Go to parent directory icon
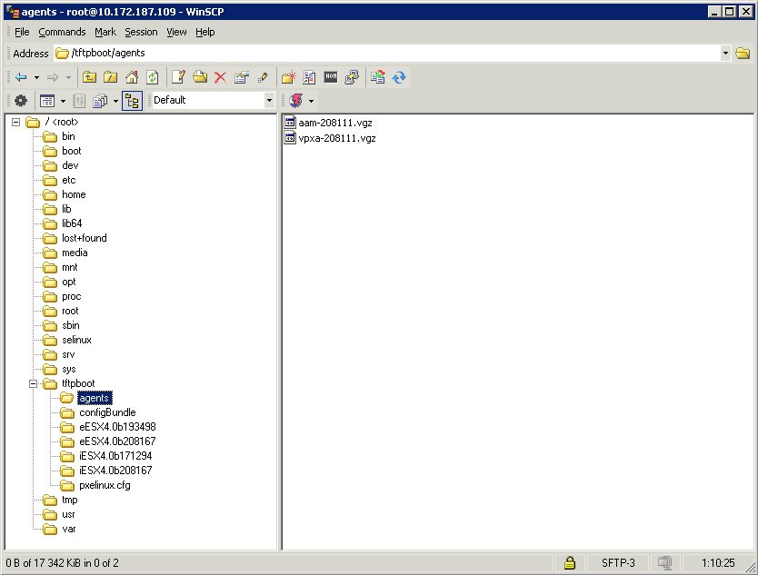This screenshot has height=575, width=758. [x=89, y=77]
